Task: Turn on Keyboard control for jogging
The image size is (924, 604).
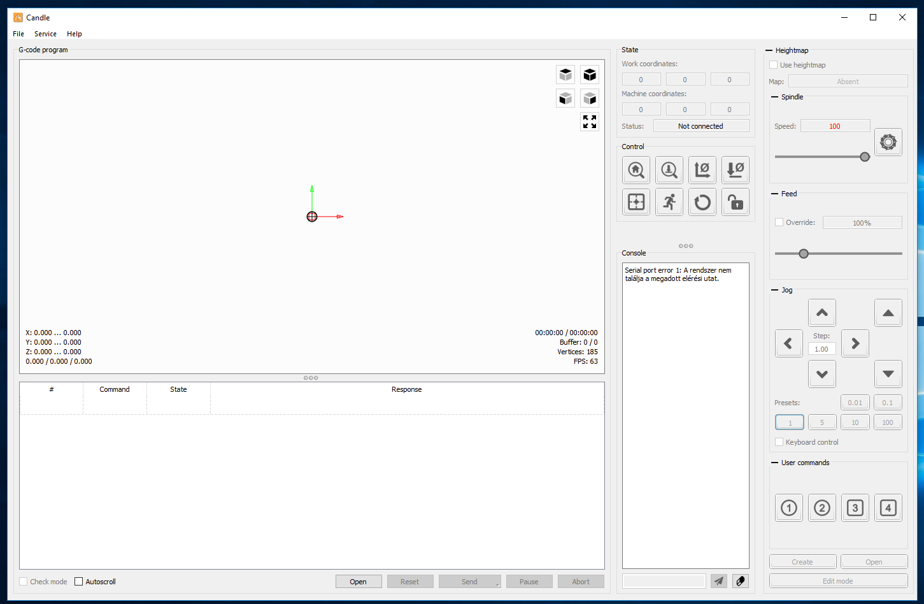Action: (779, 442)
